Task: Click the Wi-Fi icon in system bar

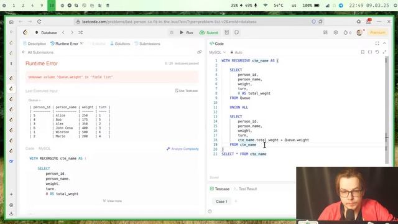Action: pos(266,6)
